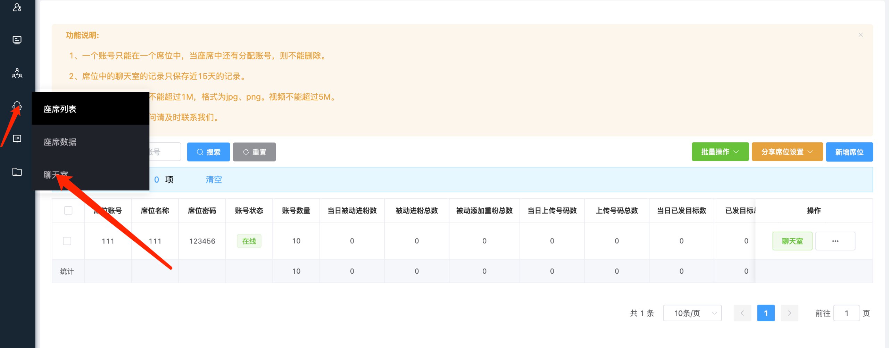Click the user management sidebar icon

point(17,7)
